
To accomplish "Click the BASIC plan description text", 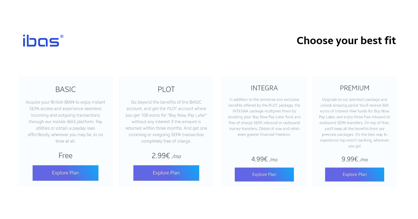I will (x=65, y=122).
